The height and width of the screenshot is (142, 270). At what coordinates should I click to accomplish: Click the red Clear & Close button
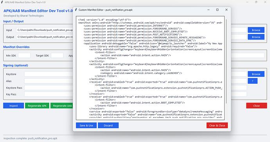click(217, 126)
